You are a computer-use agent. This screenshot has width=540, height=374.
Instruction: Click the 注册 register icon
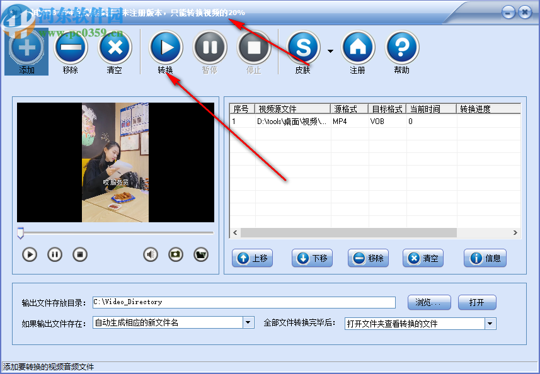[x=357, y=48]
